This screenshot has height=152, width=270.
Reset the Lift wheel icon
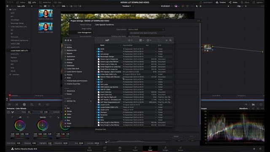pyautogui.click(x=28, y=117)
